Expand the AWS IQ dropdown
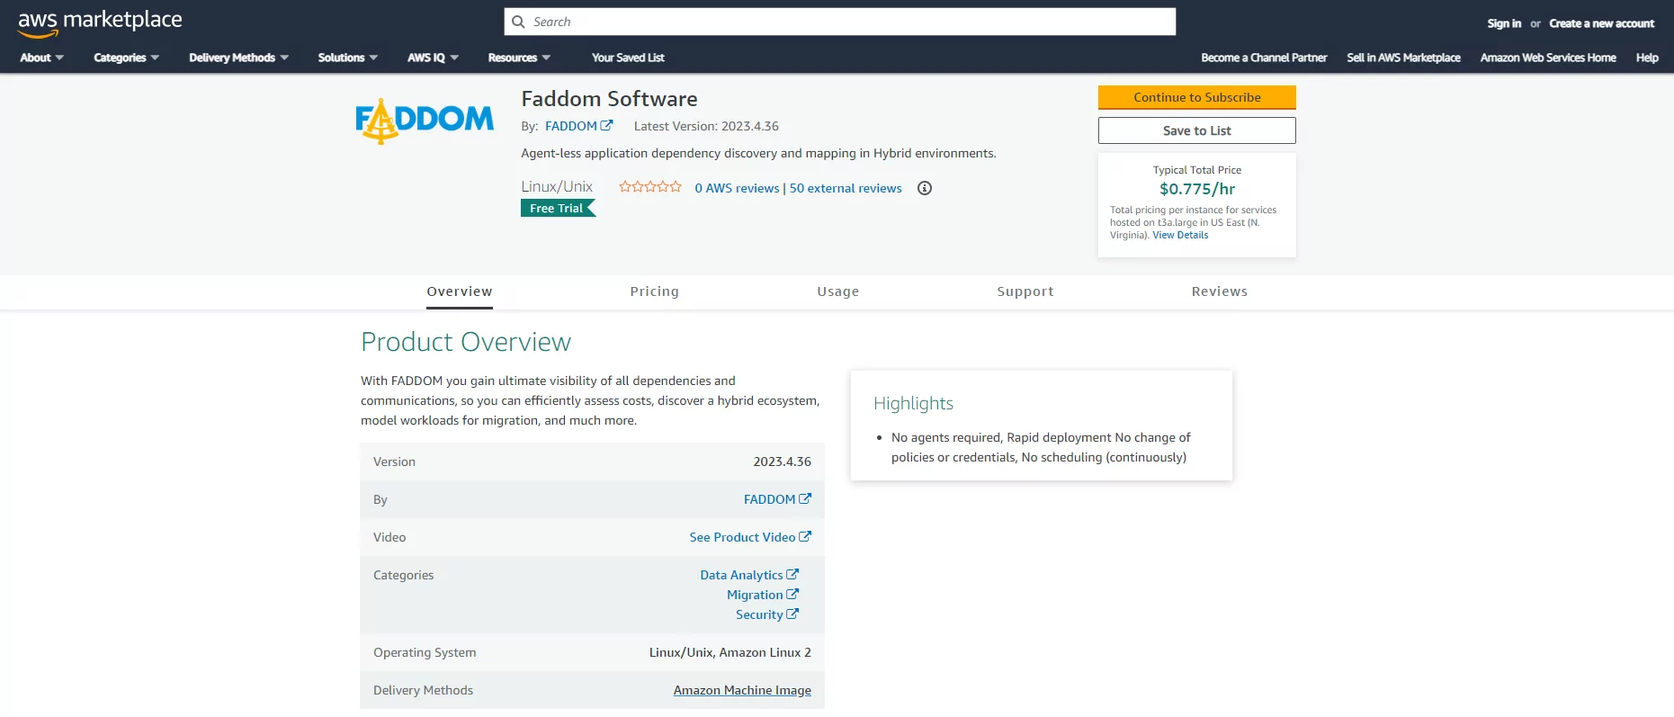 coord(434,58)
